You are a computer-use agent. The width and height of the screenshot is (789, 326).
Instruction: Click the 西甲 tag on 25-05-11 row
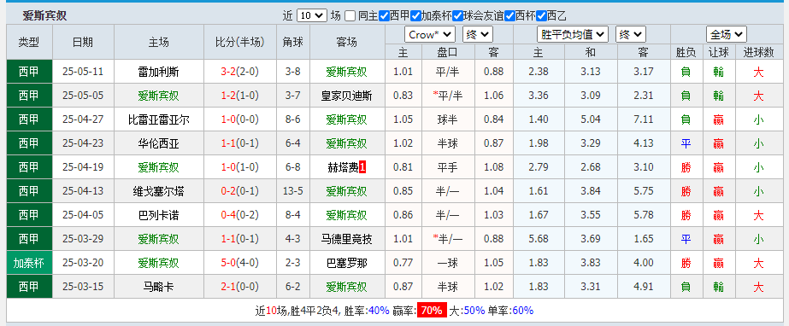coord(29,72)
